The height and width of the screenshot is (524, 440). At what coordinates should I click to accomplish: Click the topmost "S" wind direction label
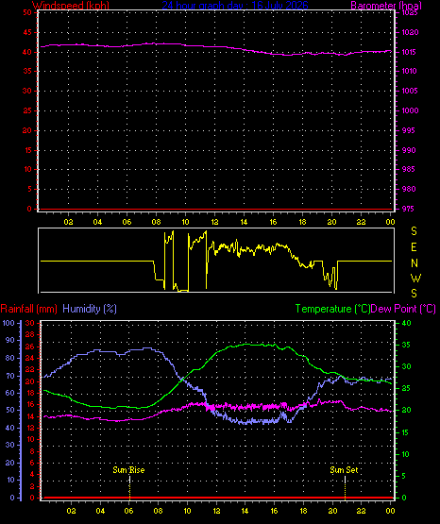tap(414, 231)
